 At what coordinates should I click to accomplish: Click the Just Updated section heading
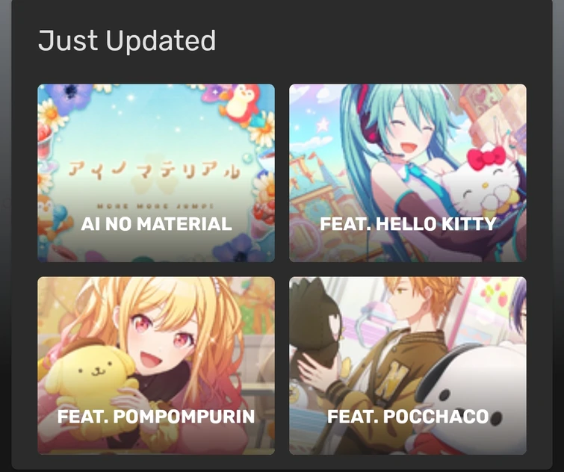127,40
